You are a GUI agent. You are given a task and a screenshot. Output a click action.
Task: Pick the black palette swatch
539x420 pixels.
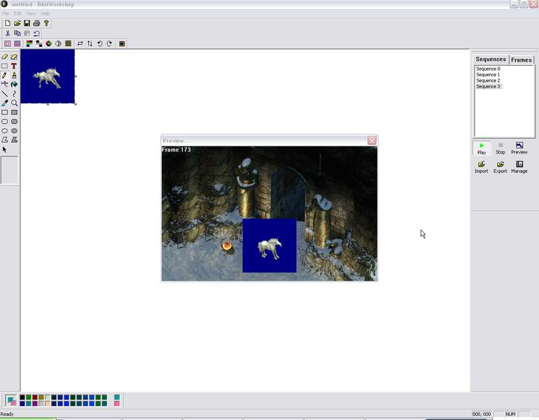(22, 398)
